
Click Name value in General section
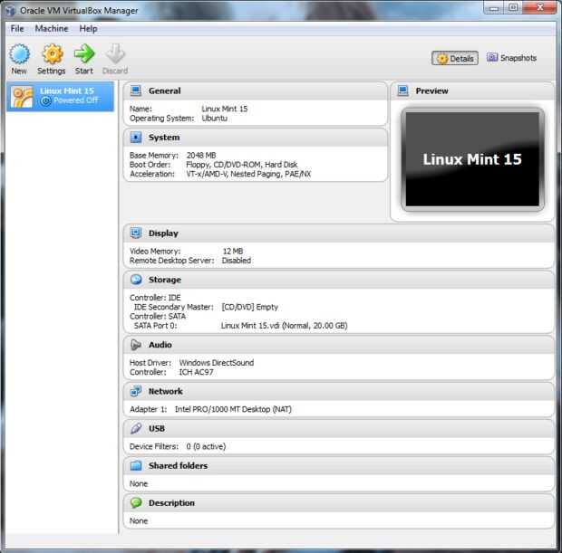[x=225, y=109]
